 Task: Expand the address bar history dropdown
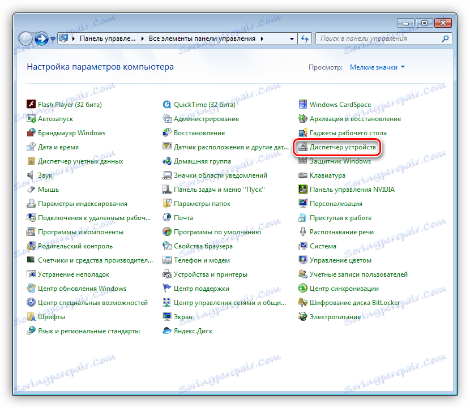tap(292, 38)
